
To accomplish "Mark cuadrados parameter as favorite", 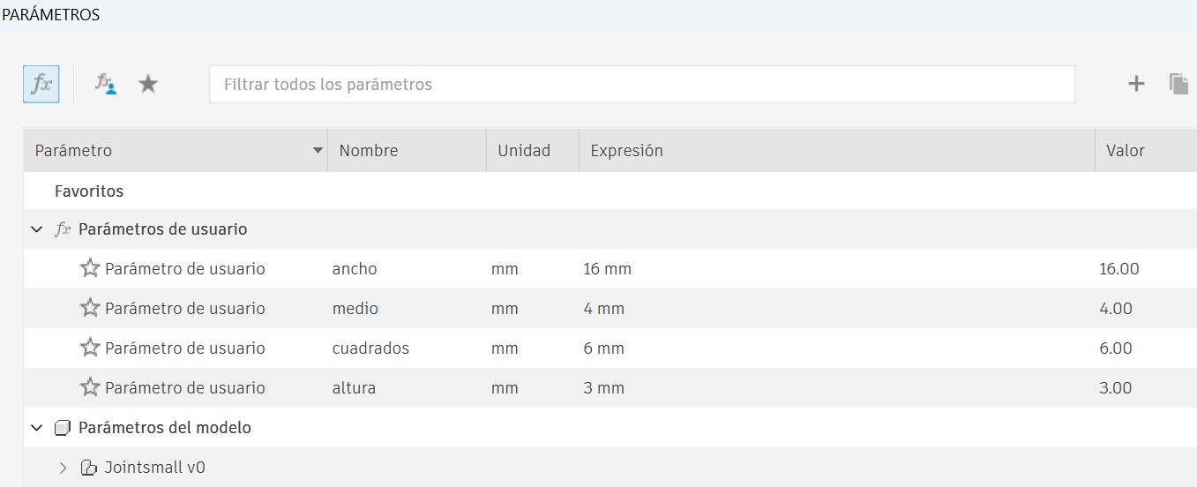I will (x=90, y=348).
